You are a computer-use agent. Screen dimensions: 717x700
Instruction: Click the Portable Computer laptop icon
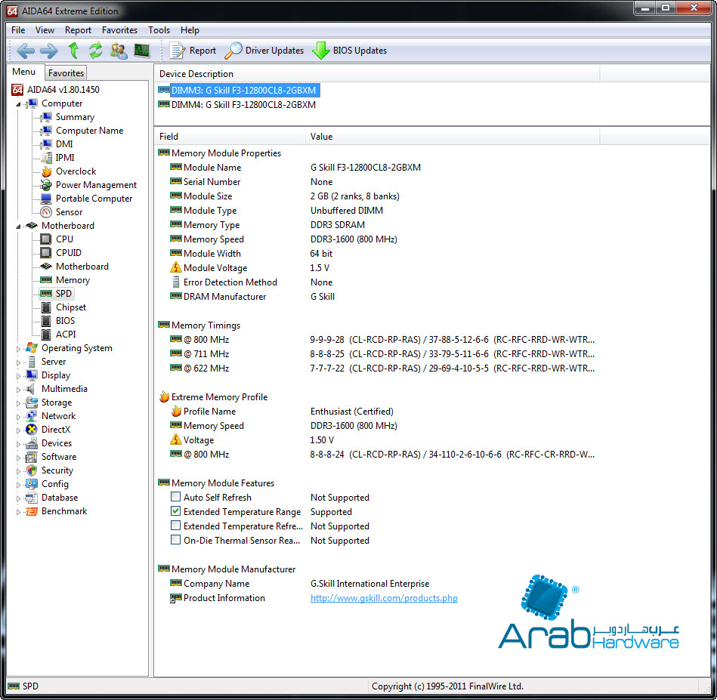point(46,199)
